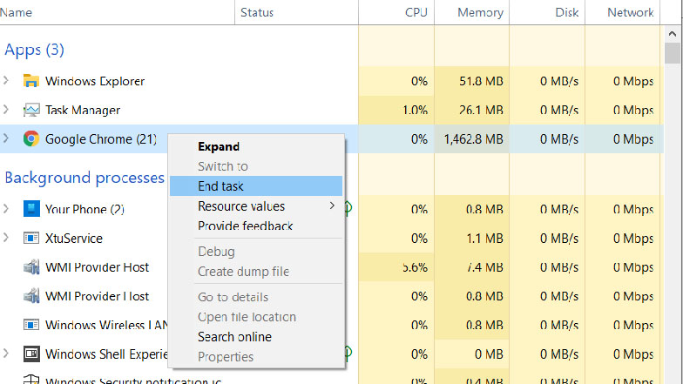Sort by the Name column header
683x384 pixels.
[x=117, y=12]
